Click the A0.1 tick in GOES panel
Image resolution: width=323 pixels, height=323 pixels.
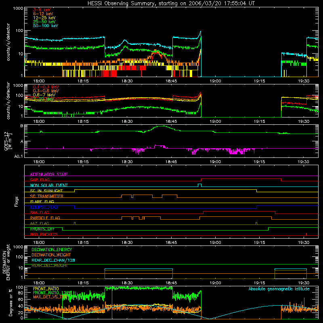[18, 156]
